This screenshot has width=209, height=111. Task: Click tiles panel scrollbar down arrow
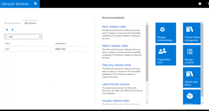coord(202,103)
